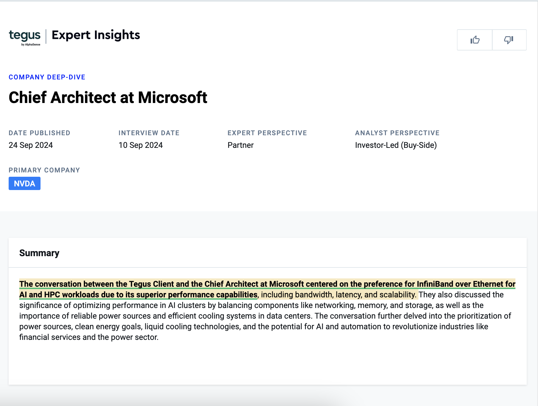Image resolution: width=538 pixels, height=406 pixels.
Task: Open the NVDA primary company tag
Action: point(25,183)
